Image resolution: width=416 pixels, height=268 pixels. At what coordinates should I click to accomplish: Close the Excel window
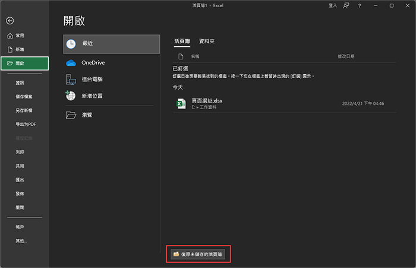[x=408, y=5]
